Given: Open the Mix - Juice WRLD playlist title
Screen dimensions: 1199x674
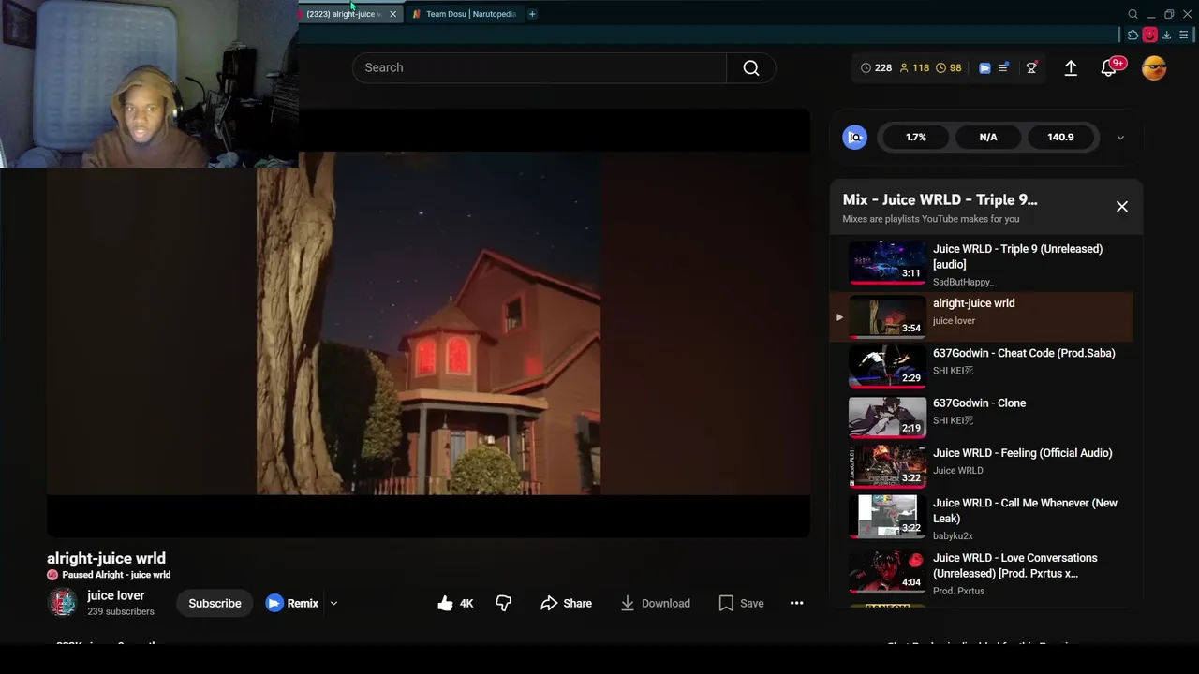Looking at the screenshot, I should (940, 199).
